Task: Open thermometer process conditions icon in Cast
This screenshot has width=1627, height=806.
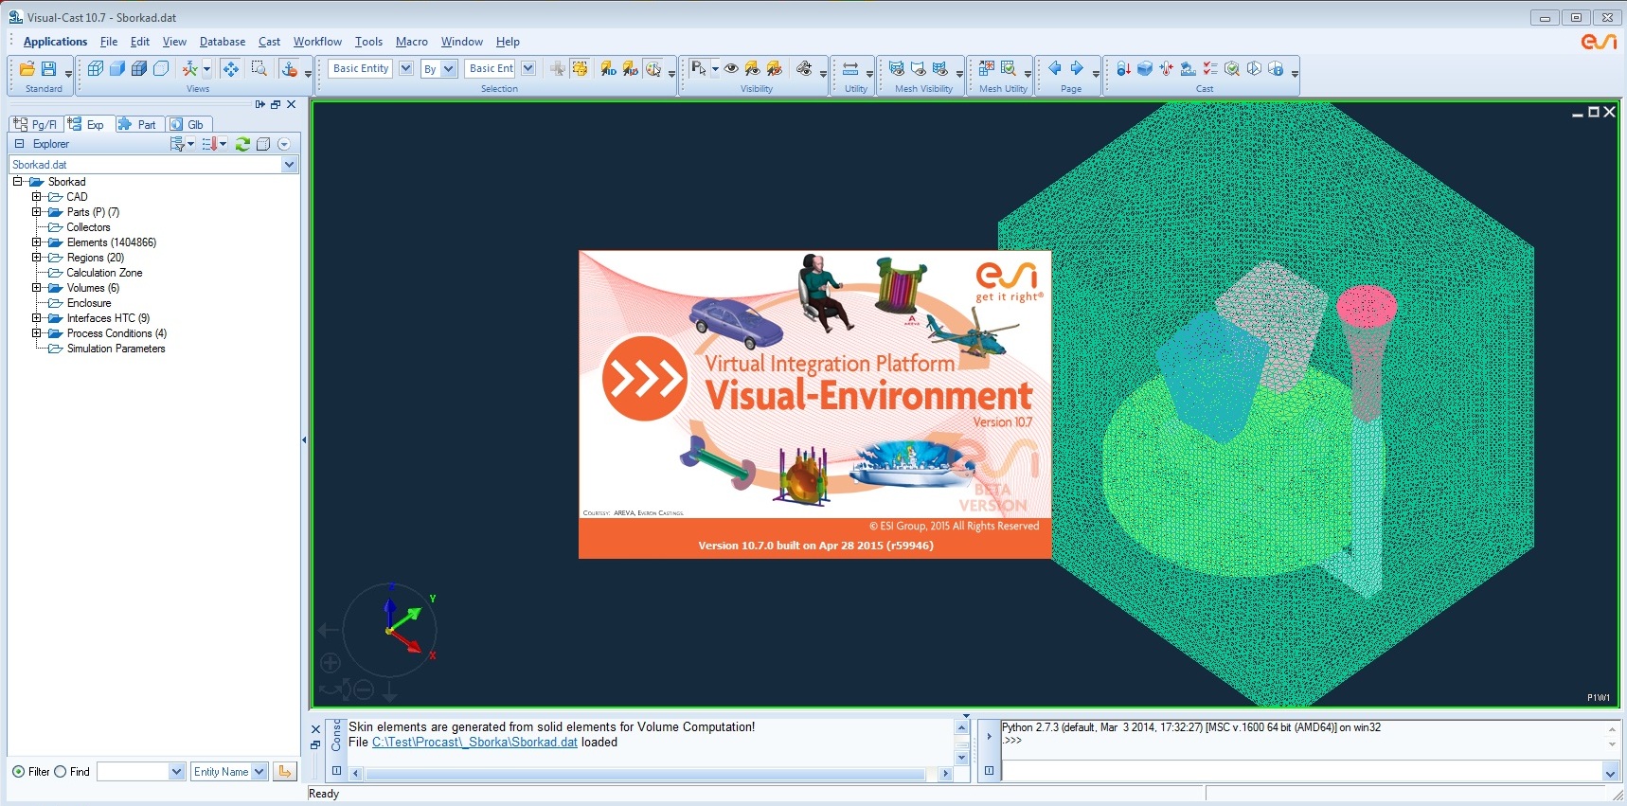Action: point(1167,68)
